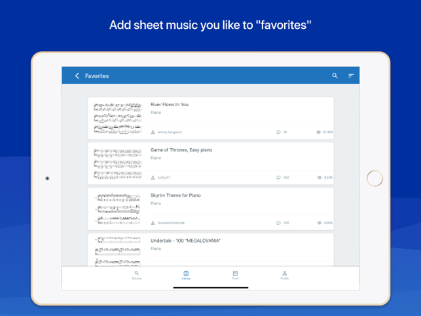Select the title Game of Thrones, Easy piano

[x=181, y=149]
